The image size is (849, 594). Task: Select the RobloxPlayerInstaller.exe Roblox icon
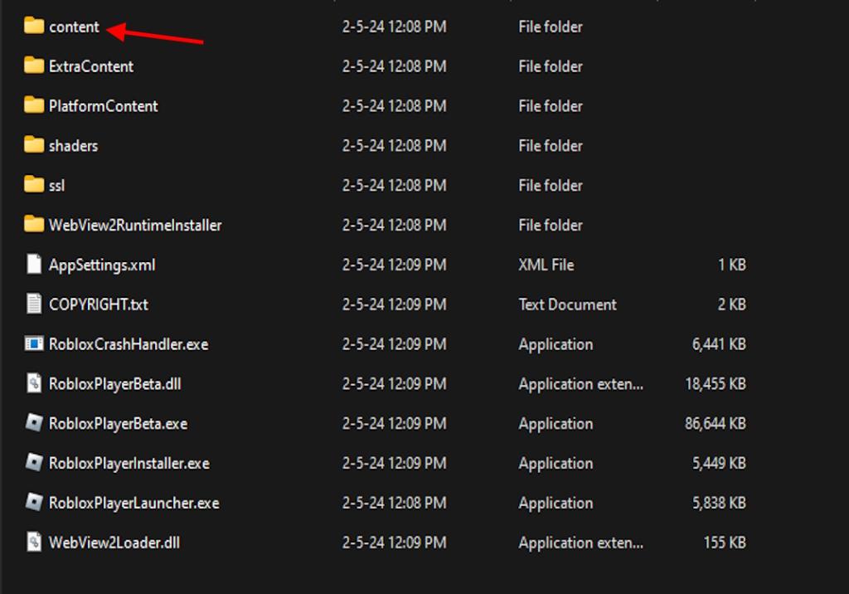34,464
